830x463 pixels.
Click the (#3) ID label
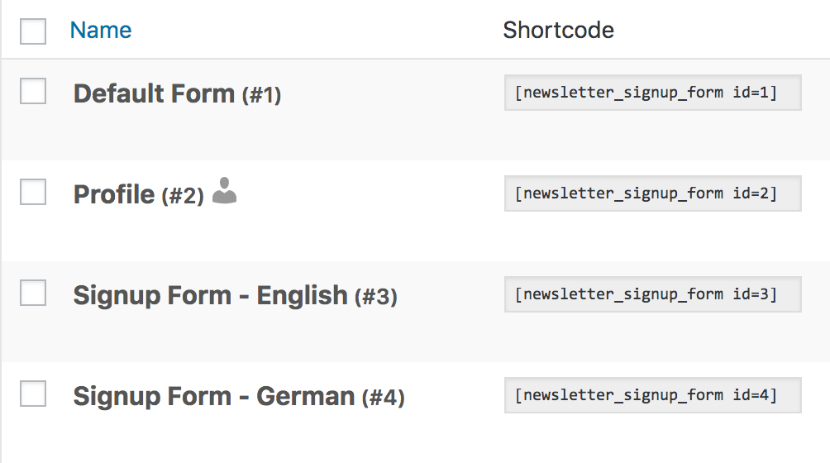pyautogui.click(x=375, y=298)
